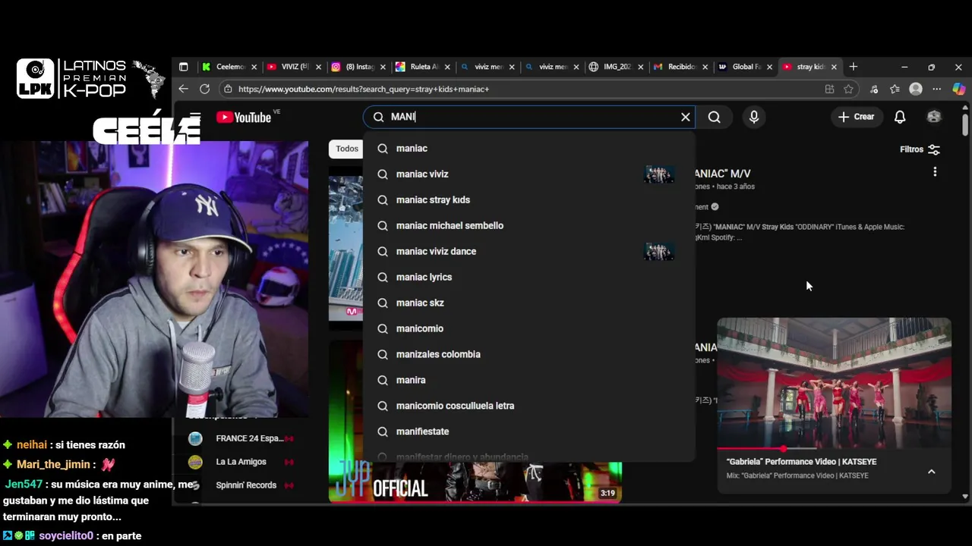Image resolution: width=972 pixels, height=546 pixels.
Task: Close the stray kids tab
Action: click(835, 67)
